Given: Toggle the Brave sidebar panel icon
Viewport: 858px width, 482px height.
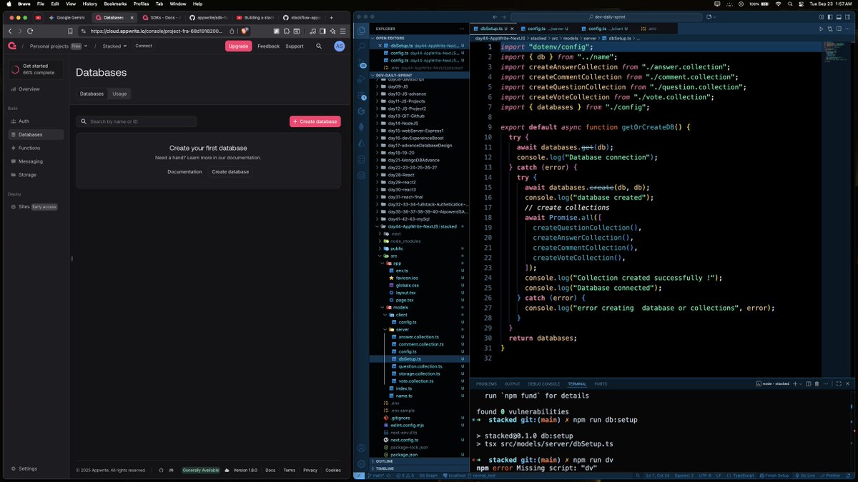Looking at the screenshot, I should pos(323,31).
